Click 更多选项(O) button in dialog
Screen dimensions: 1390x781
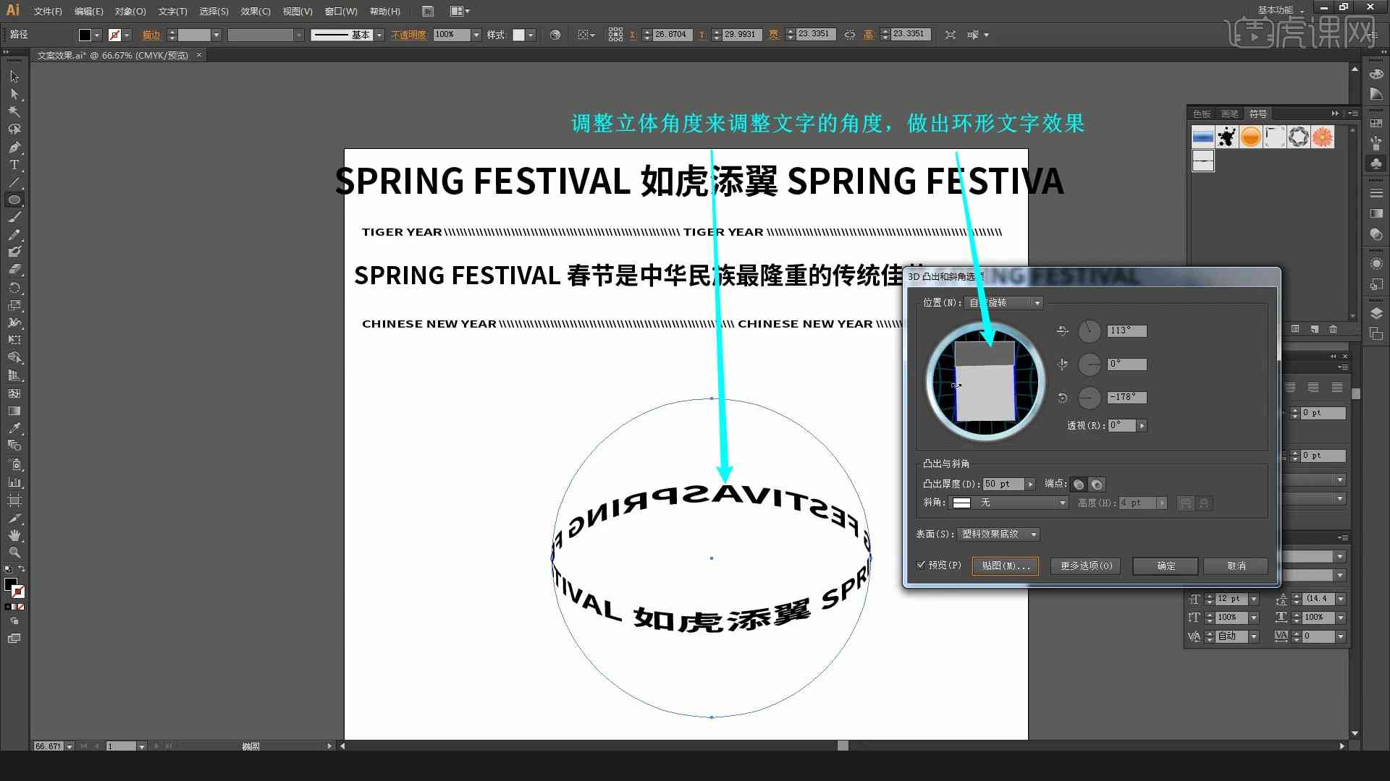coord(1085,566)
